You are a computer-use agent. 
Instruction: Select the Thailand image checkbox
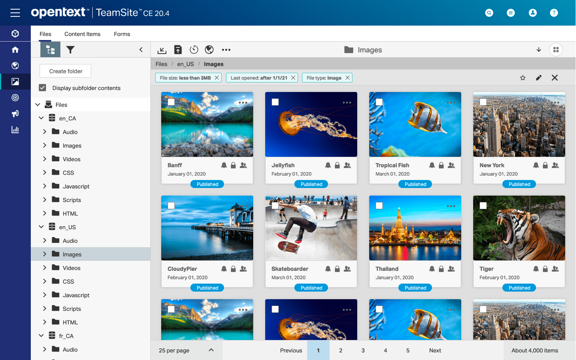click(x=379, y=206)
